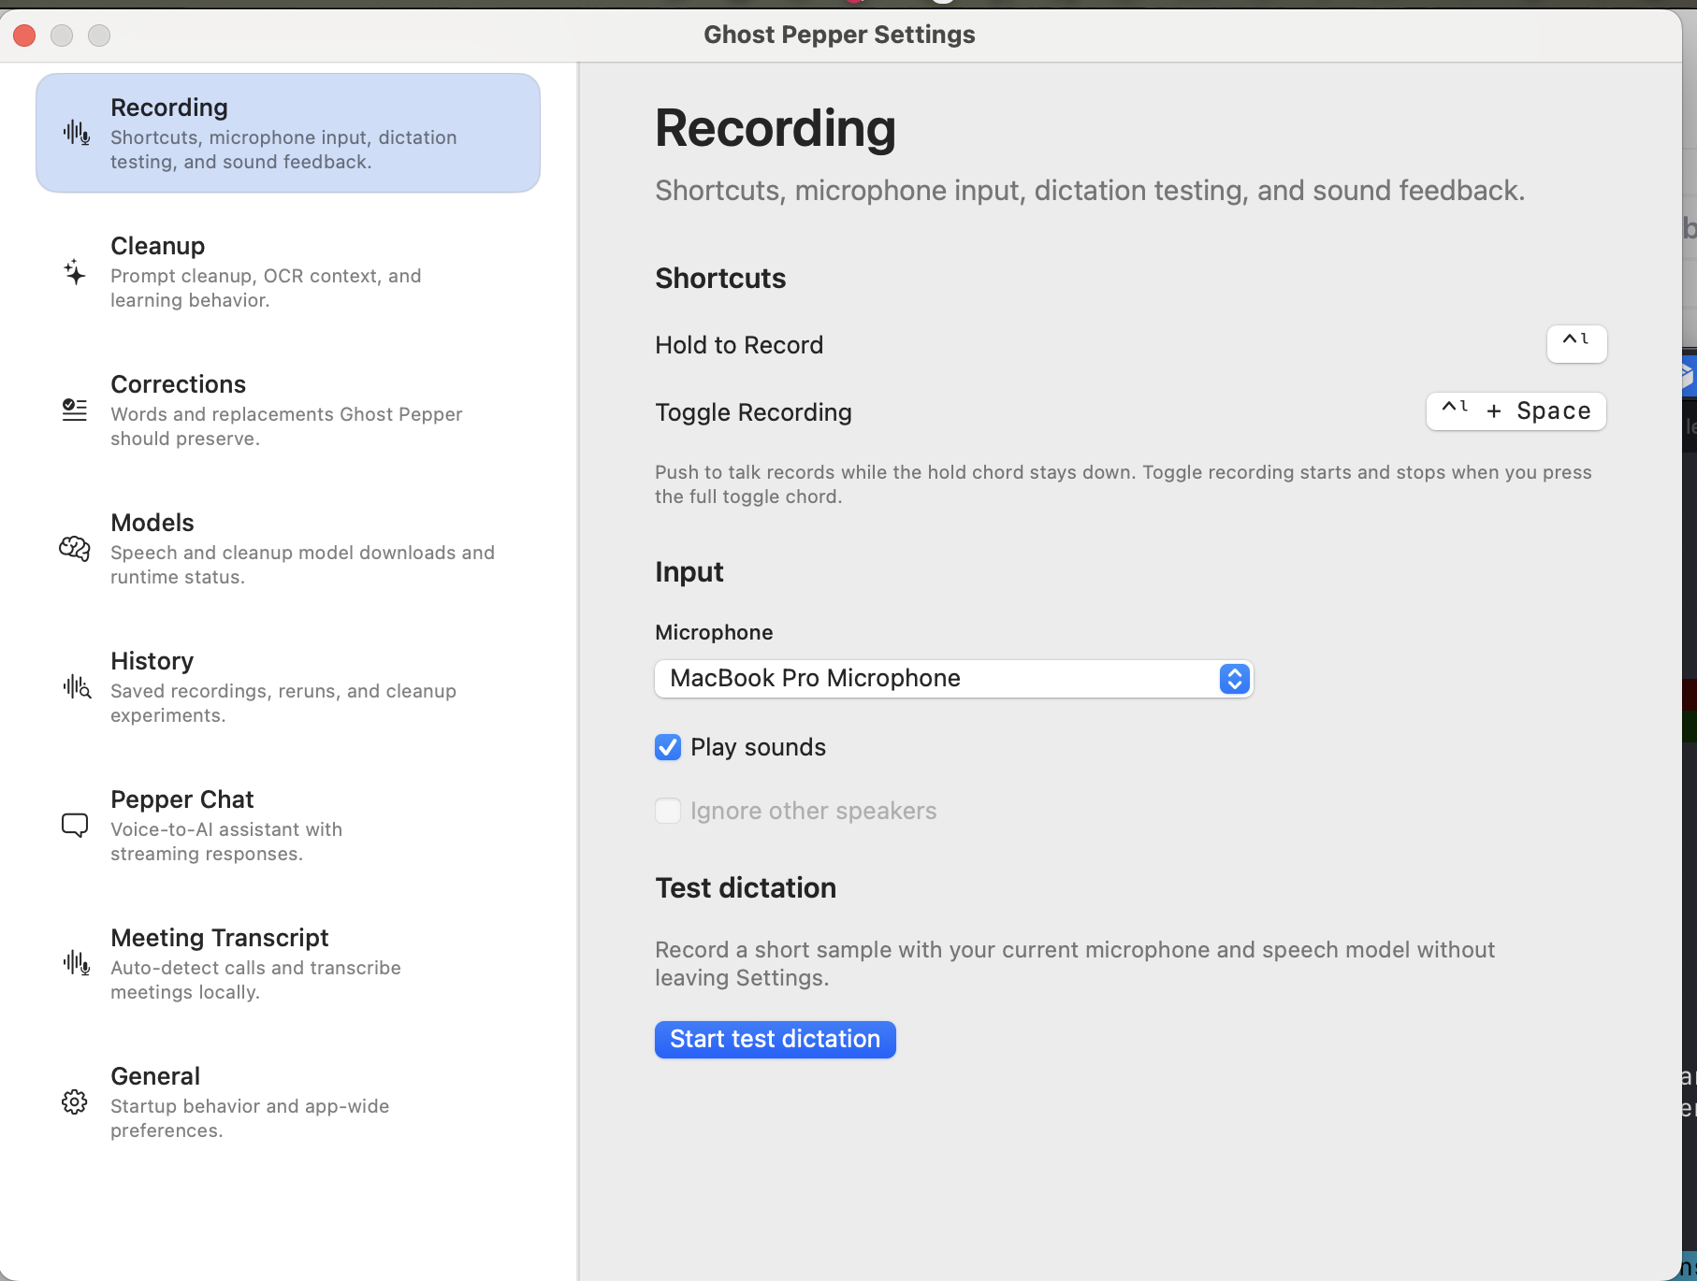
Task: Click the blue microphone dropdown arrows
Action: [x=1234, y=679]
